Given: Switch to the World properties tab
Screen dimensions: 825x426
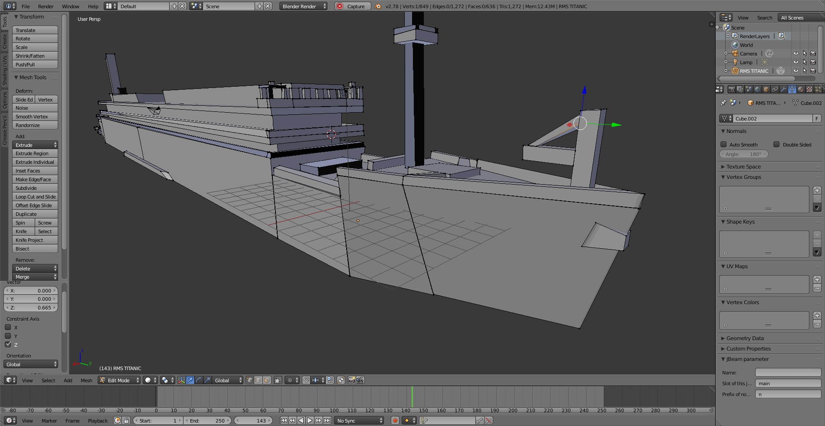Looking at the screenshot, I should pos(757,89).
